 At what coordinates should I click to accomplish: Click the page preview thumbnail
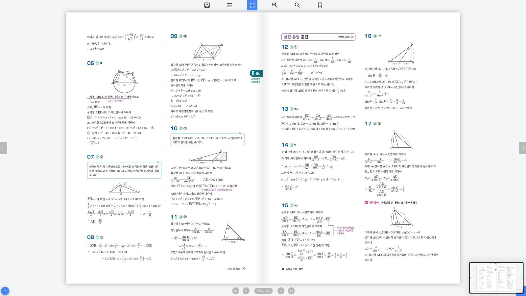click(496, 278)
